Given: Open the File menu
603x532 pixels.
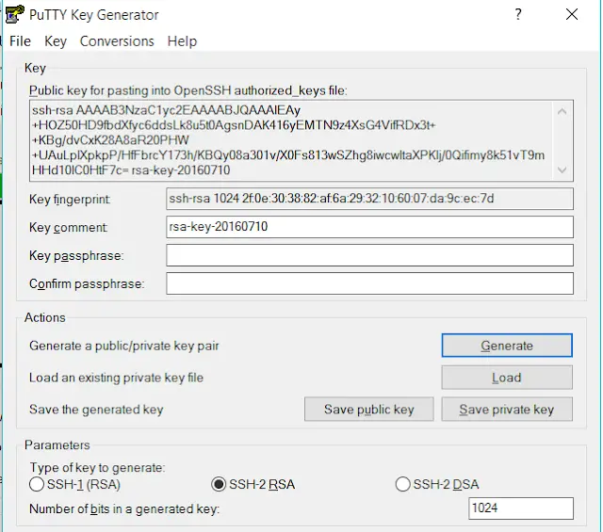Looking at the screenshot, I should tap(20, 41).
